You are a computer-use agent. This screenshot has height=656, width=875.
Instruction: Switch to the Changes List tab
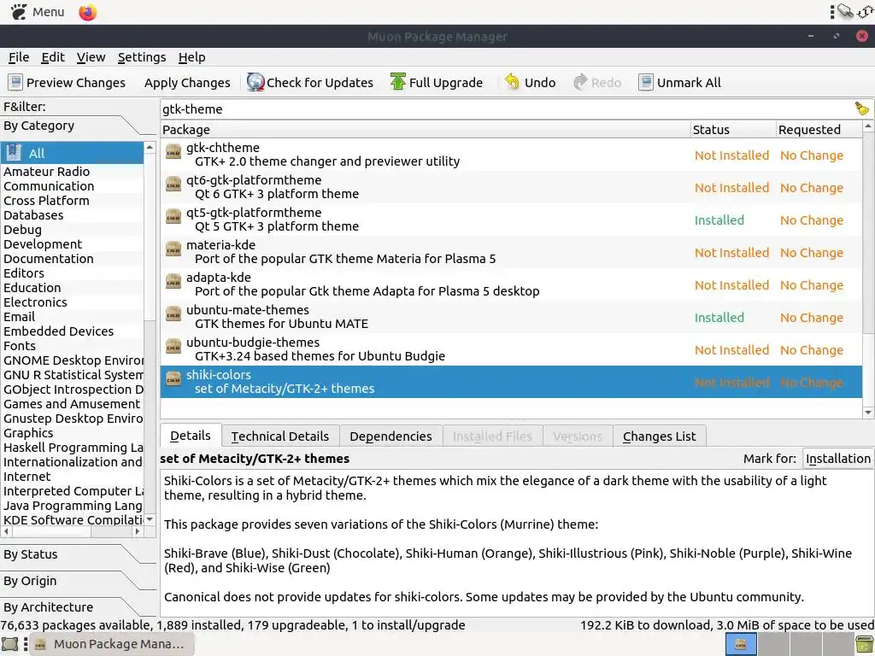point(659,436)
